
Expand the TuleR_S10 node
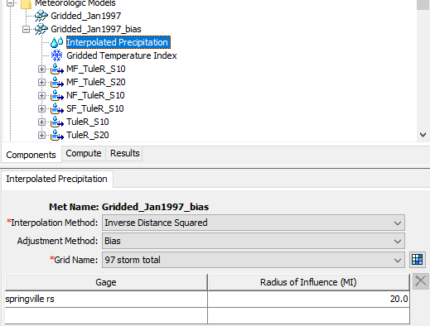coord(41,122)
